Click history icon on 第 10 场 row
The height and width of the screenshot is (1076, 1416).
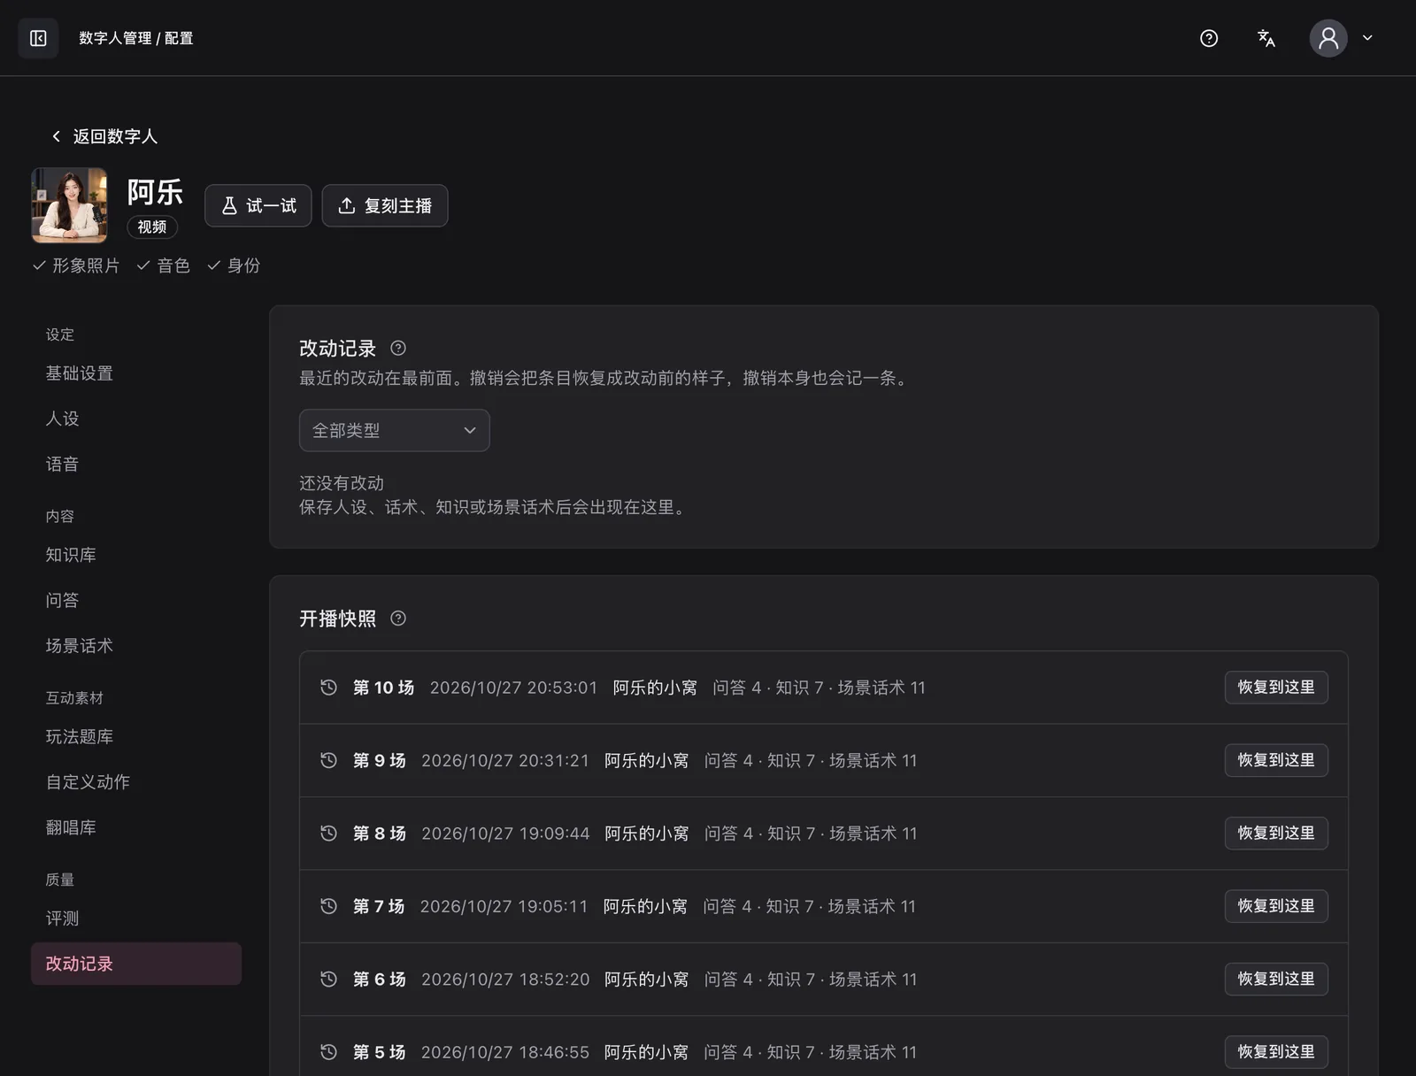(328, 688)
